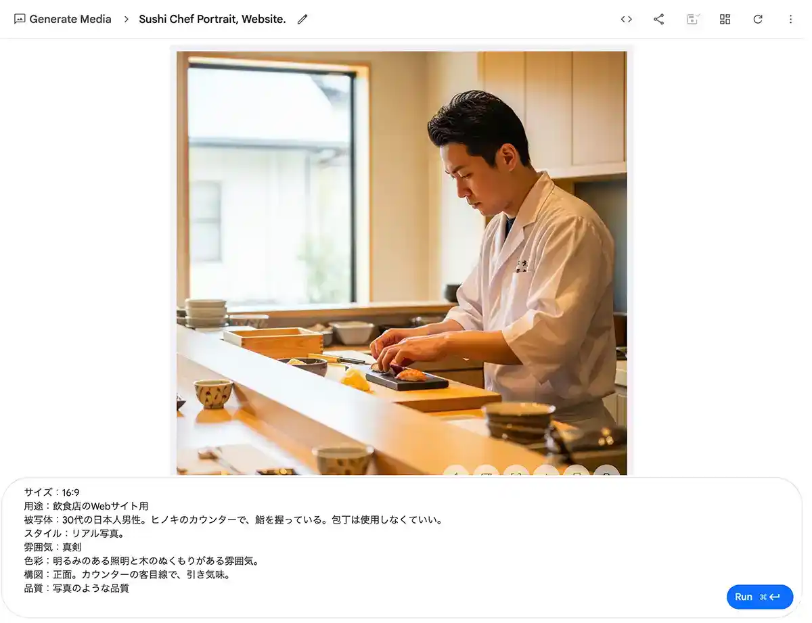
Task: Click the breadcrumb chevron arrow
Action: pos(126,19)
